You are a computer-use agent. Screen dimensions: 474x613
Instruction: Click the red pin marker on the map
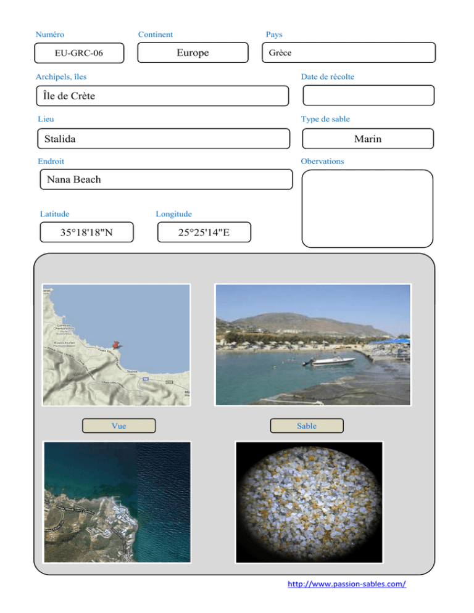click(x=114, y=344)
